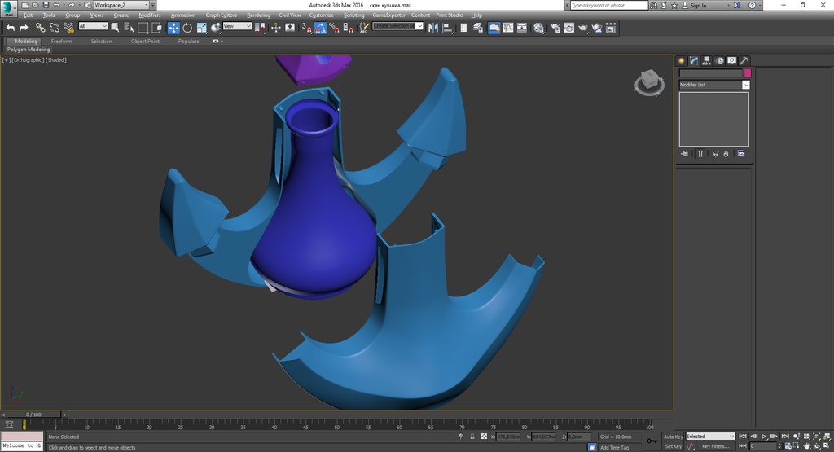Image resolution: width=834 pixels, height=452 pixels.
Task: Toggle Angle Snap
Action: point(320,28)
